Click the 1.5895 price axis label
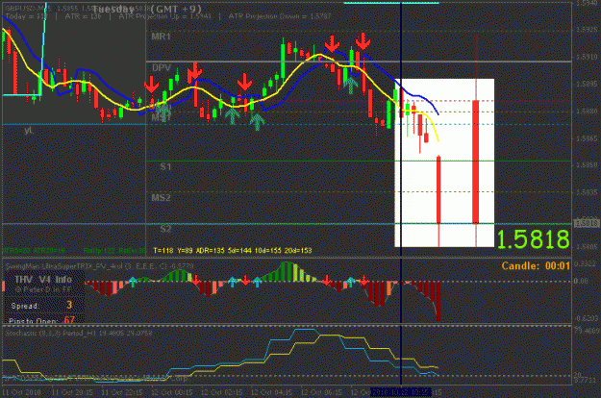The height and width of the screenshot is (398, 601). click(x=587, y=84)
